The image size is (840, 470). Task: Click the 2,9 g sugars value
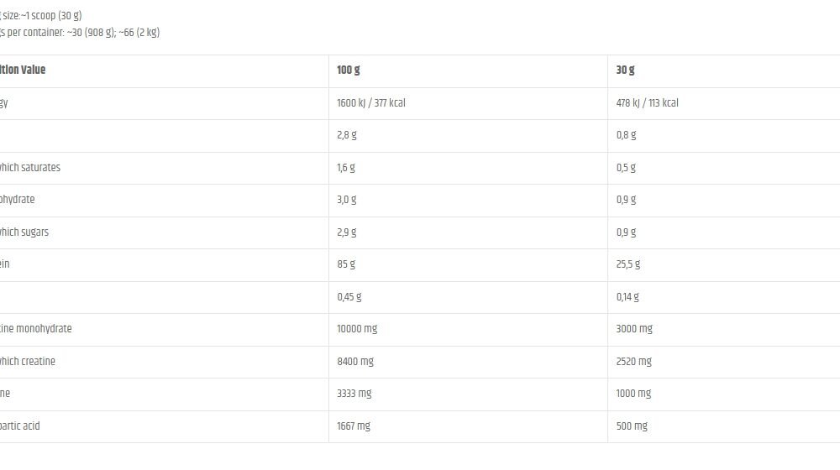click(346, 232)
